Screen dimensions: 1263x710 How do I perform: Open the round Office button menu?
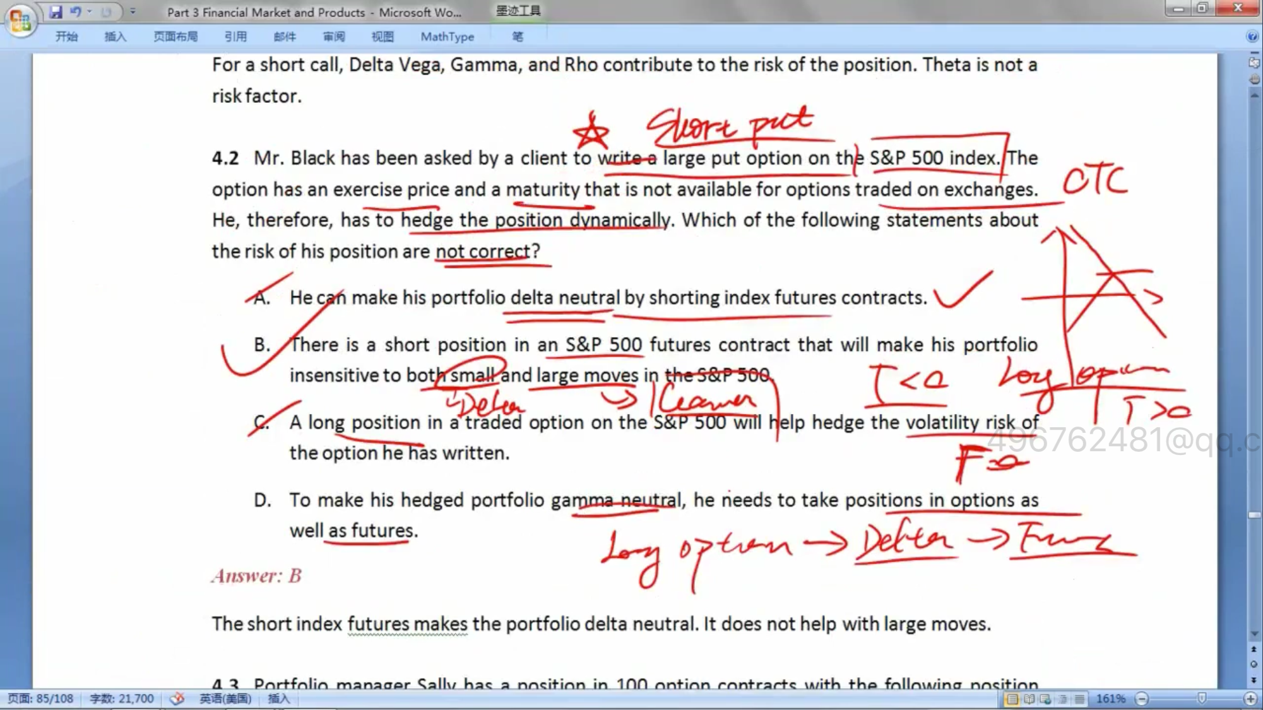20,21
